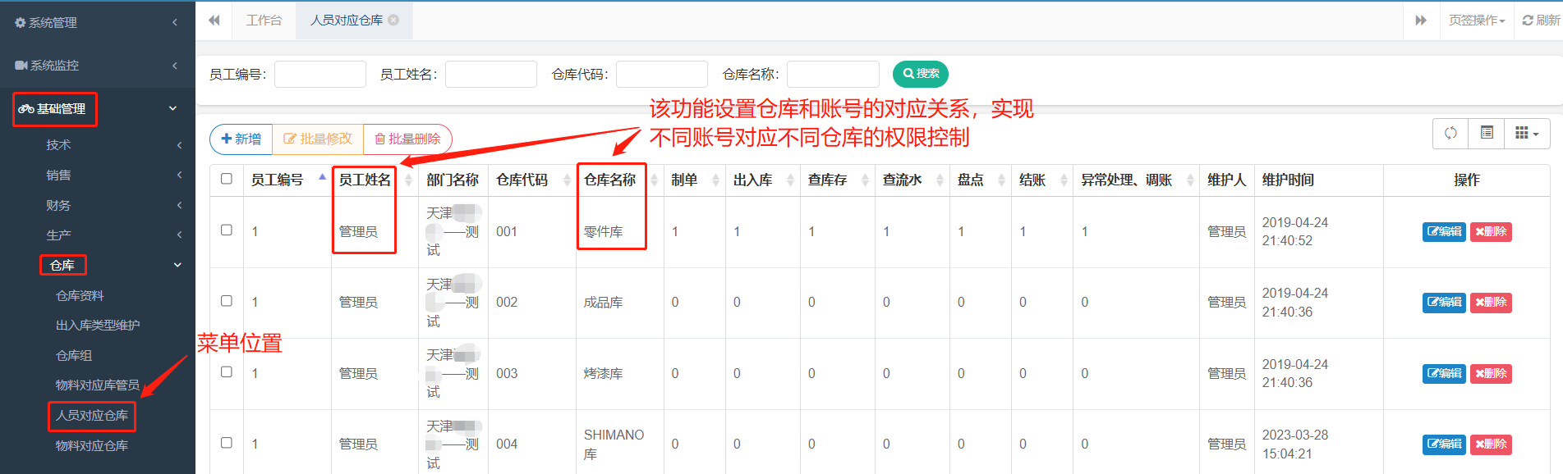Click the table refresh icon

[1450, 134]
